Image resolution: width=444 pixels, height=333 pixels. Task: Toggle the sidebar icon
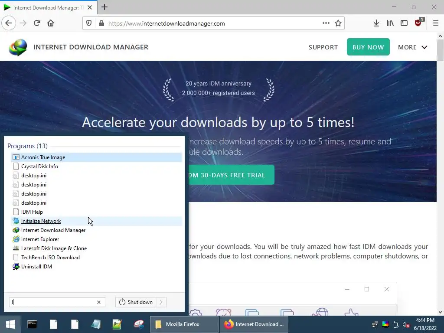pyautogui.click(x=404, y=23)
